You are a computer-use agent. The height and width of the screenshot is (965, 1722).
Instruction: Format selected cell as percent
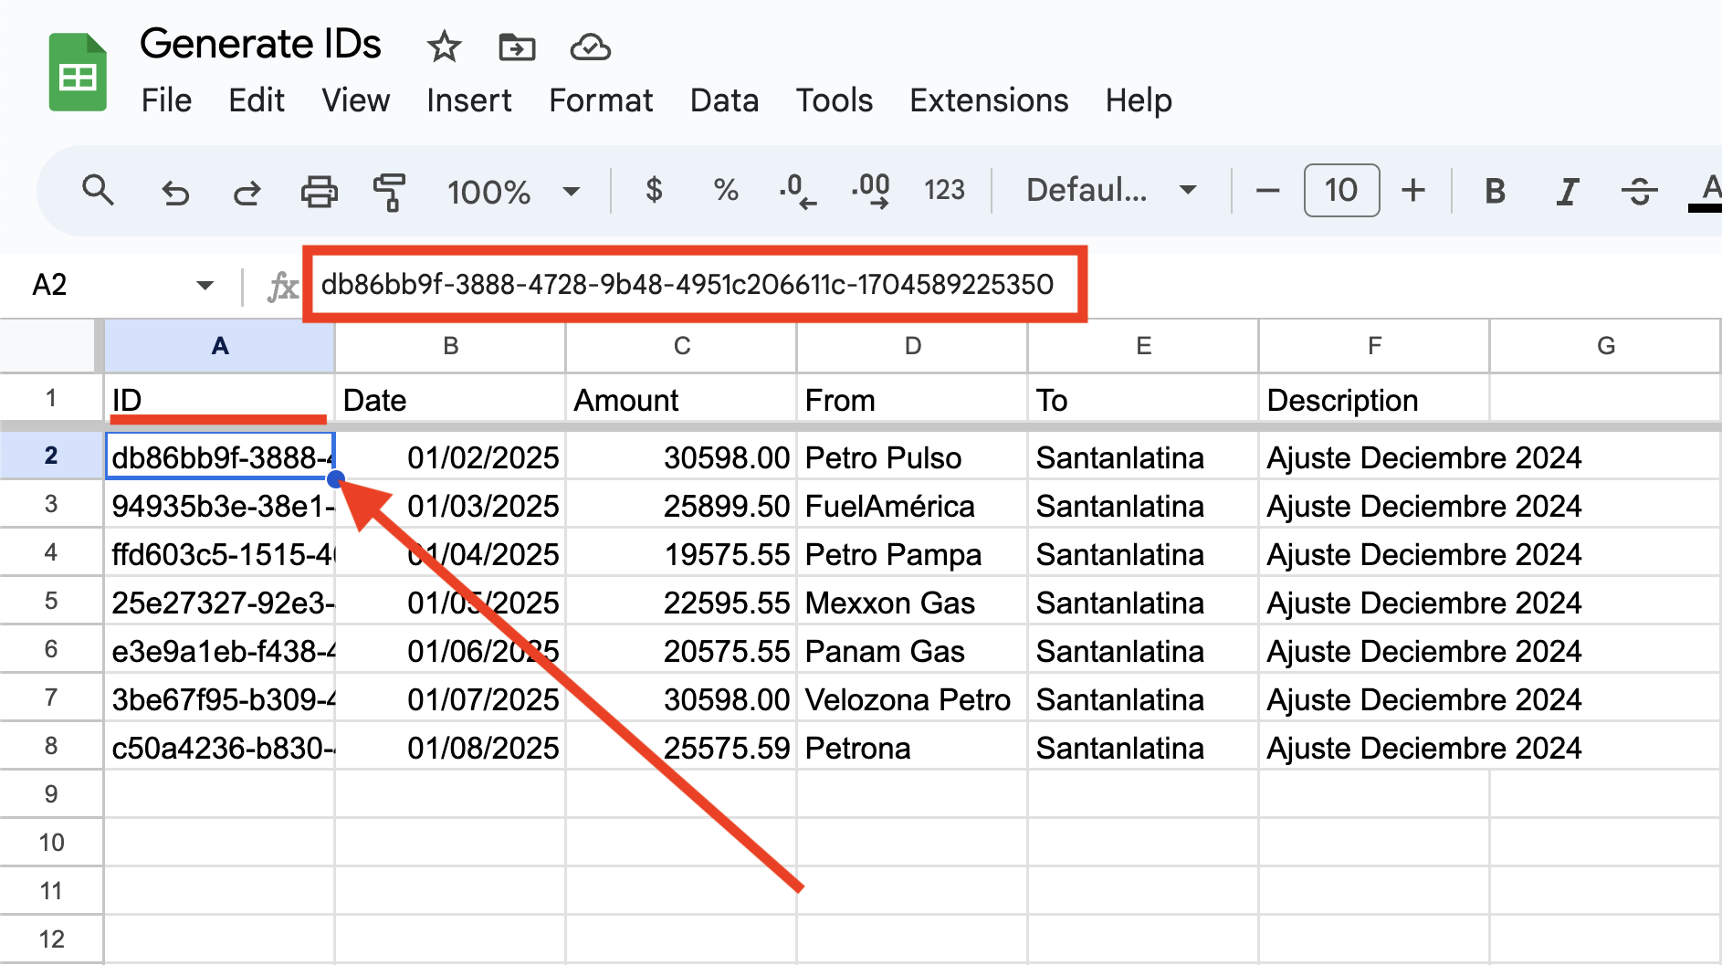[x=726, y=191]
